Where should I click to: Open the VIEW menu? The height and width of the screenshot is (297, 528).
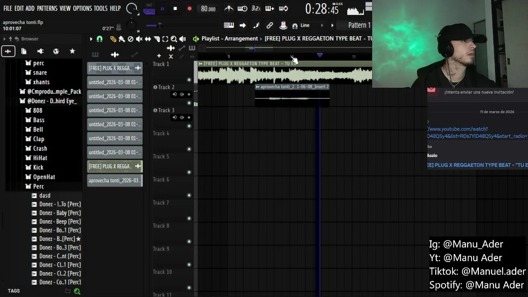pyautogui.click(x=65, y=8)
